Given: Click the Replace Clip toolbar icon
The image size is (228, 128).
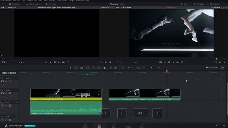Looking at the screenshot, I should click(x=99, y=68).
